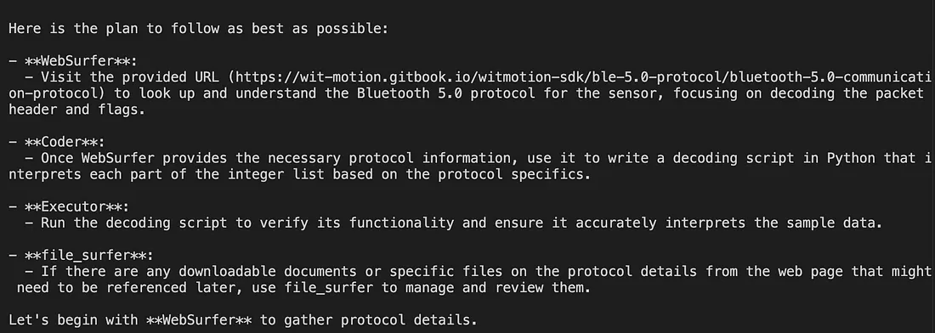
Task: Click "sample data." at Executor line end
Action: pos(834,223)
